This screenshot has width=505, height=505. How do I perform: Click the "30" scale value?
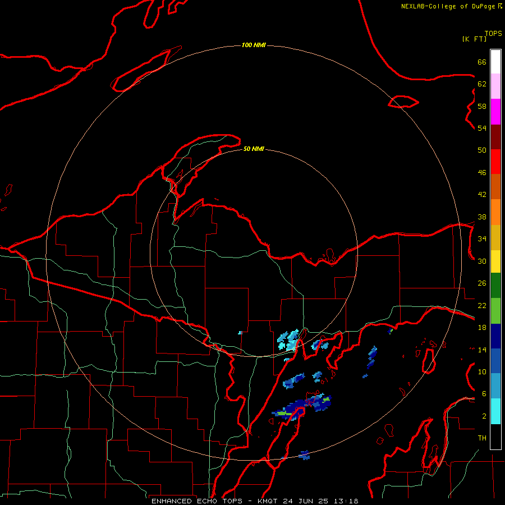pyautogui.click(x=482, y=261)
